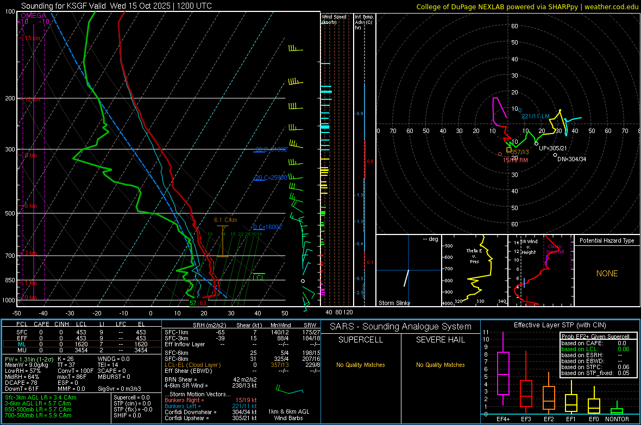641x425 pixels.
Task: Select the SFC-1km shear row label
Action: click(x=177, y=332)
